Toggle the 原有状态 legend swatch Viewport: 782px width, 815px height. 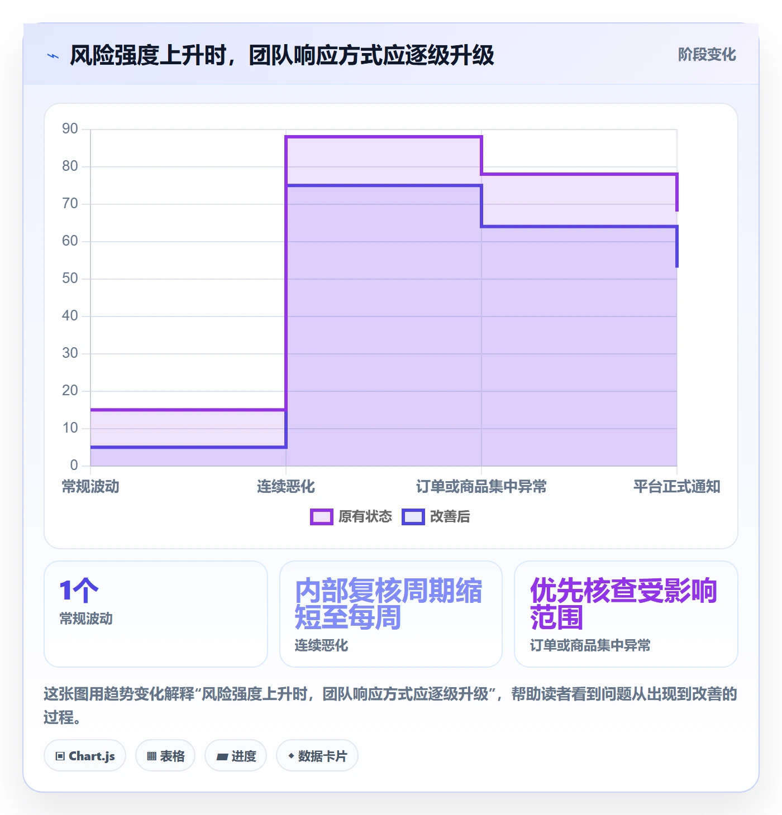click(x=321, y=517)
